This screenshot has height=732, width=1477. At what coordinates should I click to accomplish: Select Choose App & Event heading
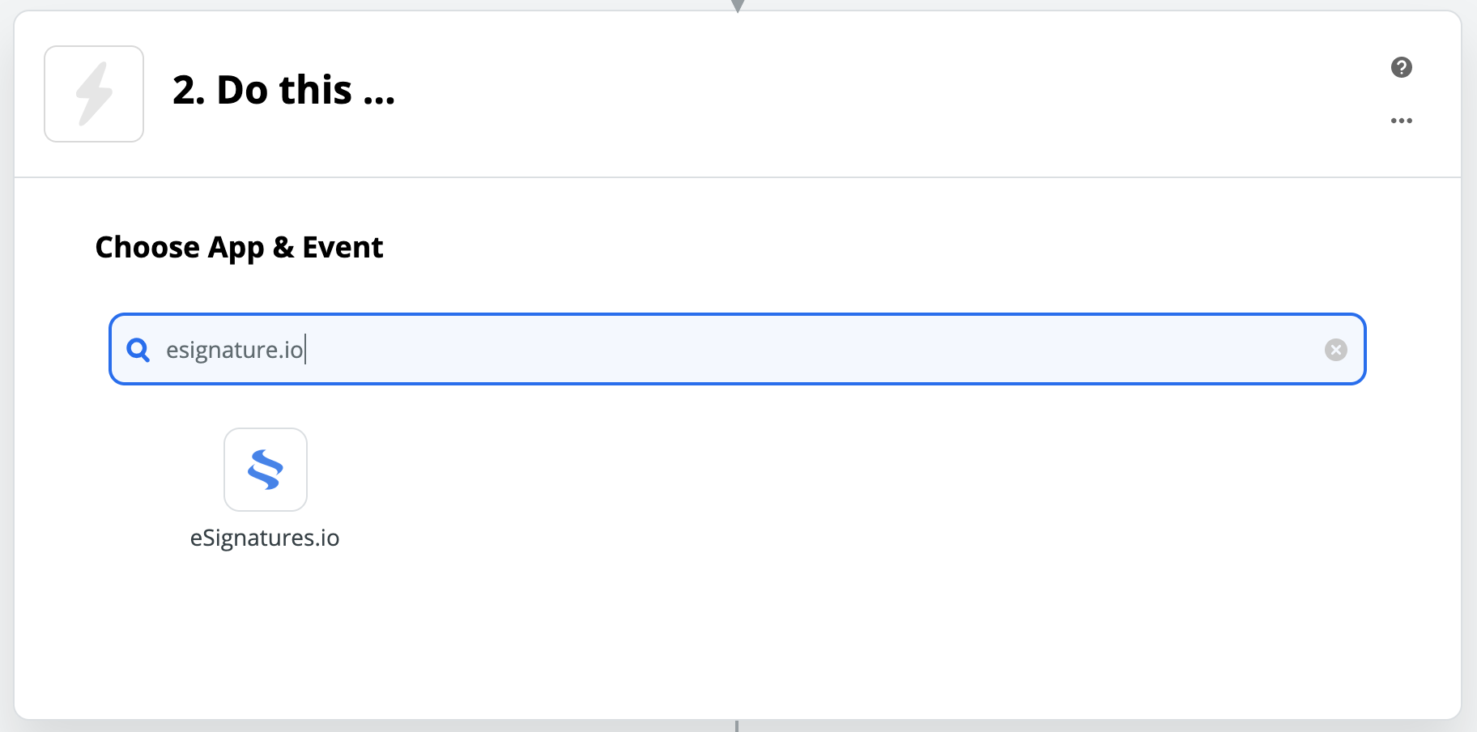239,247
